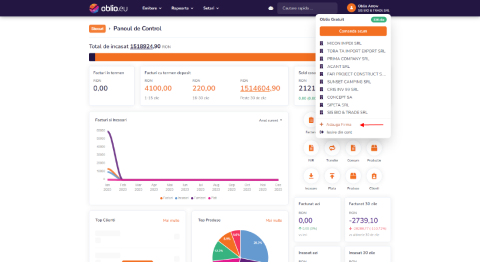Open the Emitere menu
Viewport: 480px width, 262px height.
pyautogui.click(x=152, y=8)
